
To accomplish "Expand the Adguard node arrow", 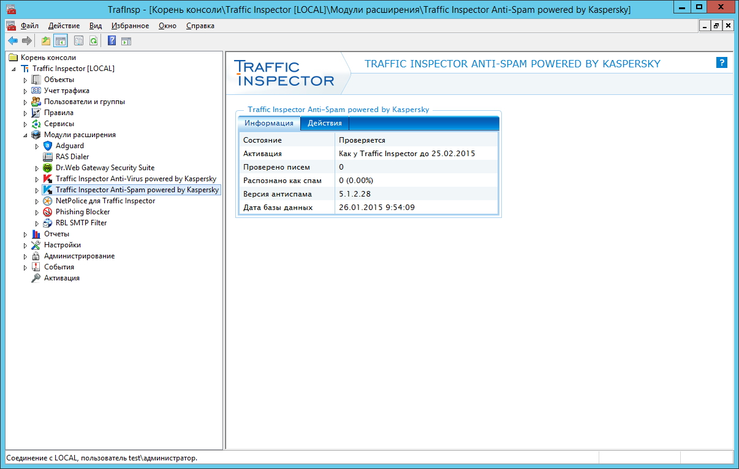I will coord(37,146).
